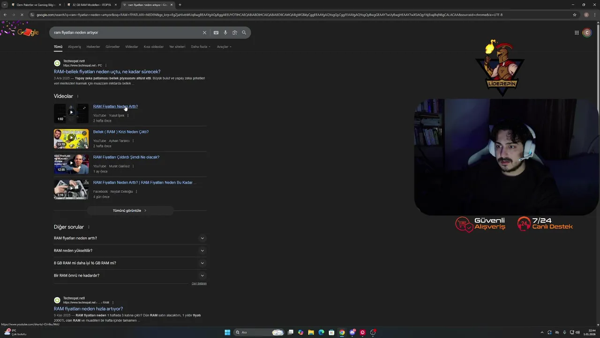Open Microsoft Store from taskbar
This screenshot has width=600, height=338.
click(x=331, y=332)
